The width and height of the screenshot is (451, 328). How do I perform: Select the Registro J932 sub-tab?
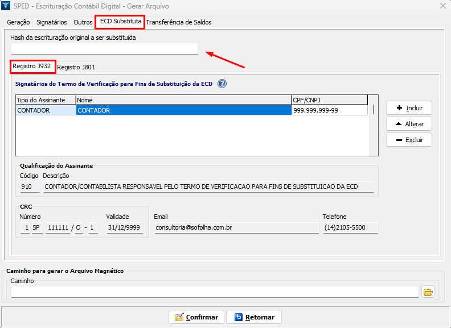click(32, 67)
